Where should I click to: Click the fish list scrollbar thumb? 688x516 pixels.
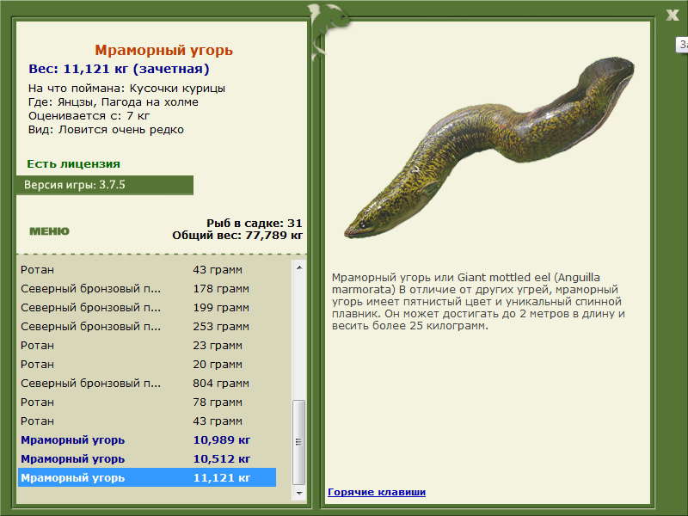point(298,442)
